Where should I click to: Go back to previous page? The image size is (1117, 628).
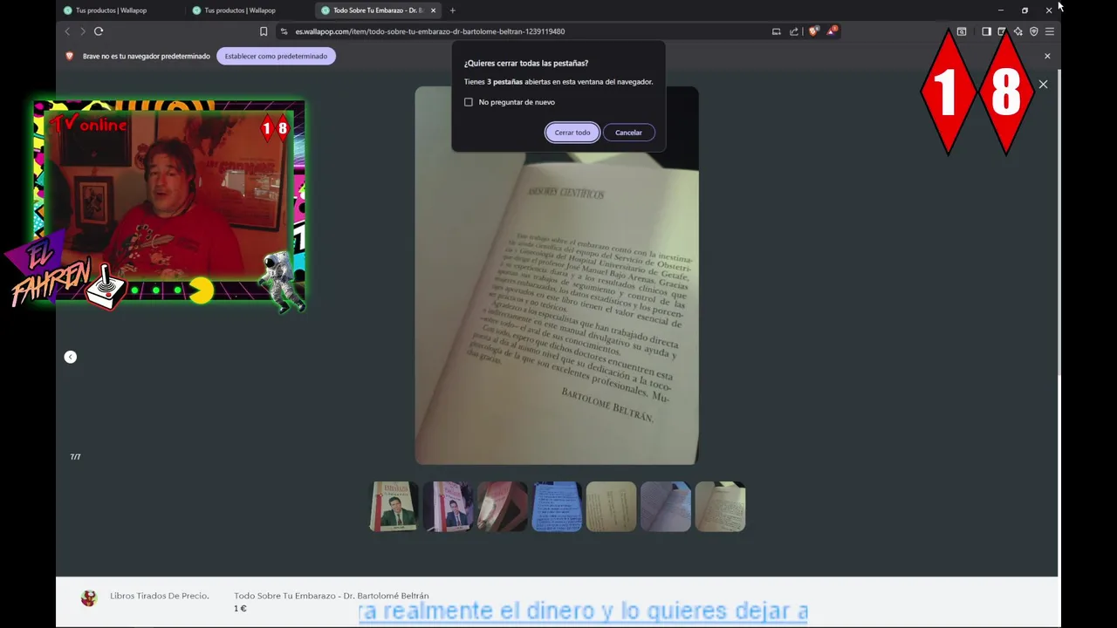[x=67, y=31]
